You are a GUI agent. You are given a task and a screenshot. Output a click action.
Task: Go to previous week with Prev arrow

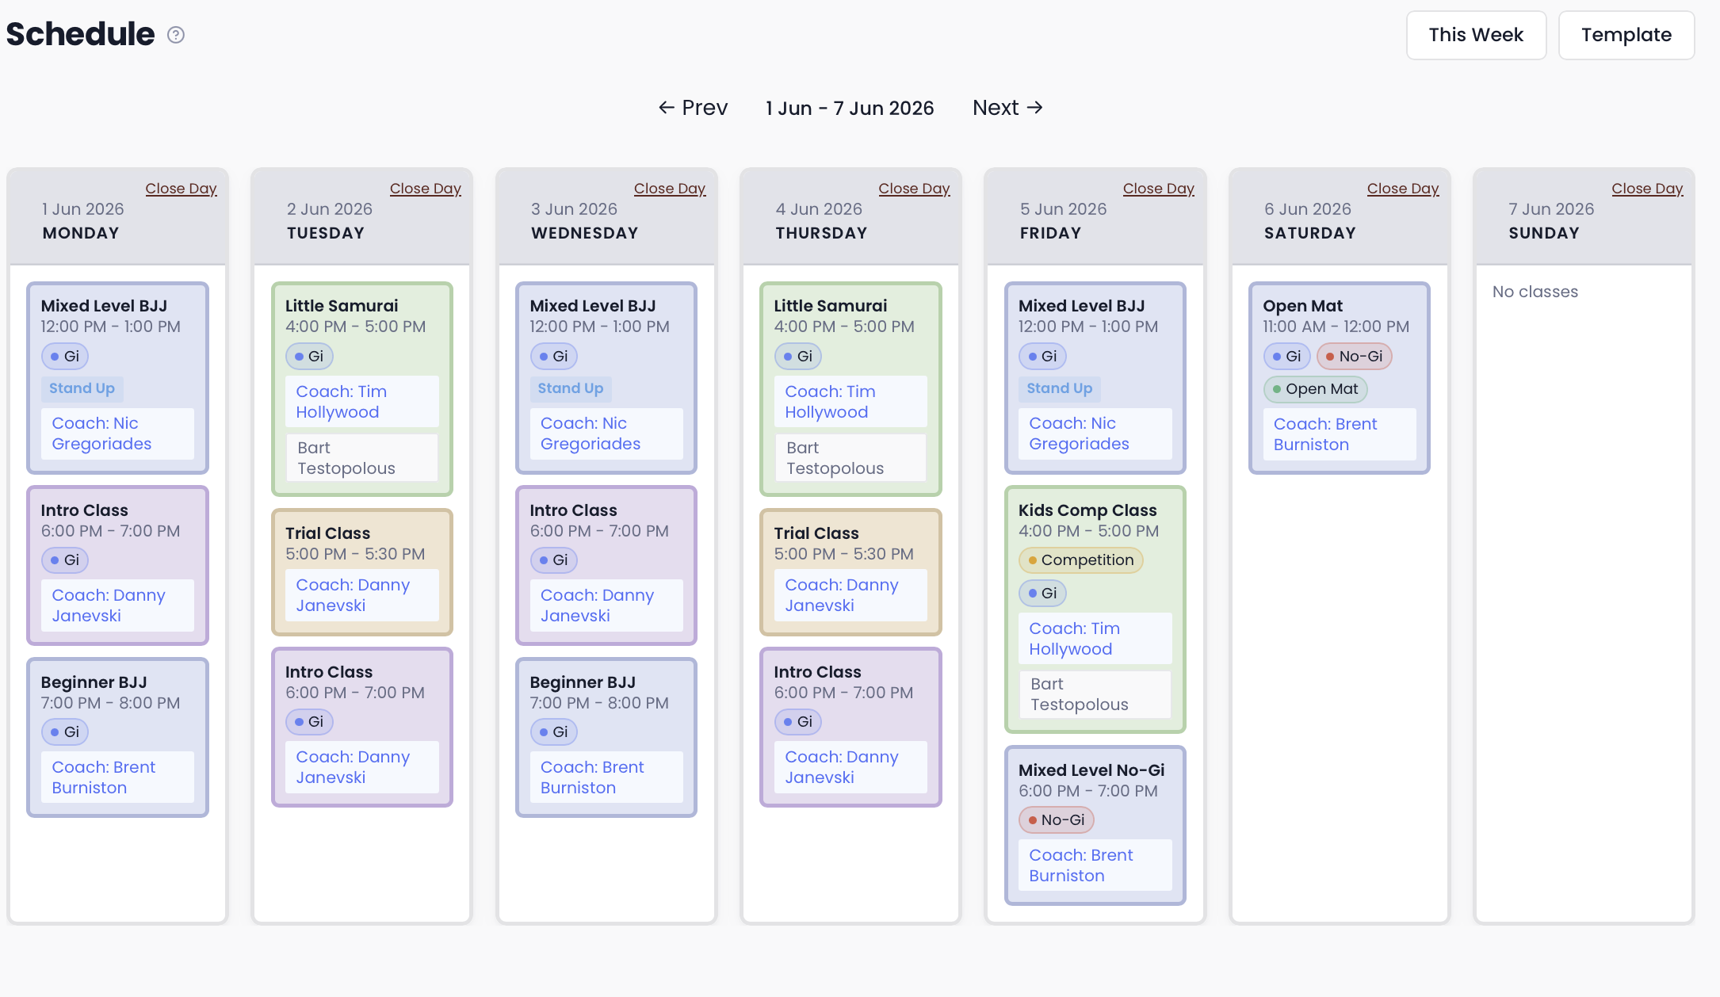click(693, 108)
